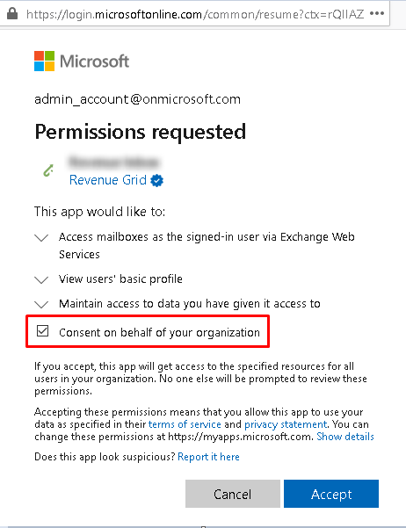The height and width of the screenshot is (528, 406).
Task: Click the Microsoft four-color logo
Action: click(44, 61)
